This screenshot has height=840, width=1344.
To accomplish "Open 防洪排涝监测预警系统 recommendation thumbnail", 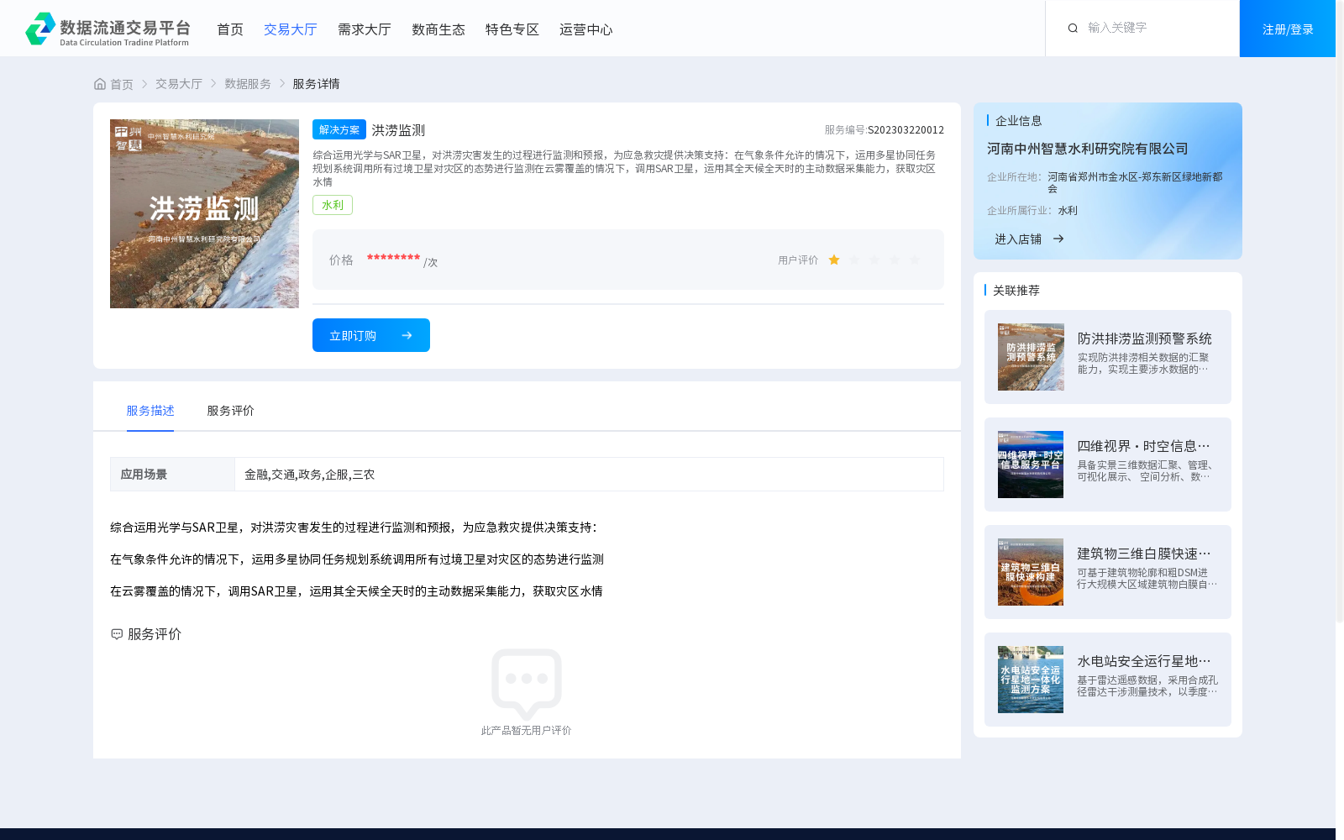I will 1031,357.
